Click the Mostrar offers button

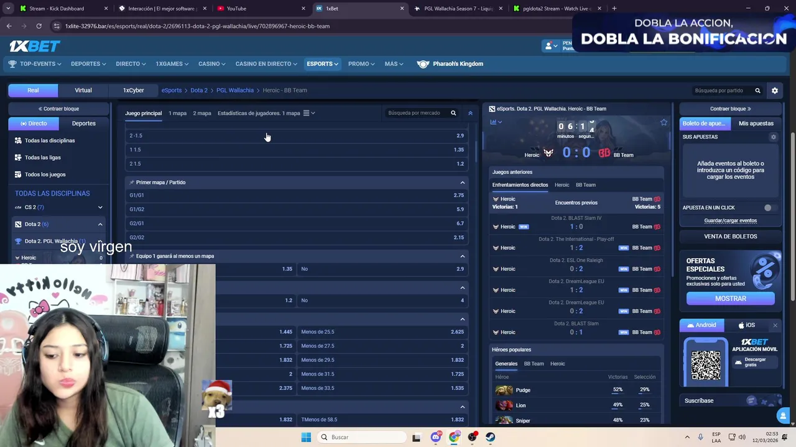coord(731,299)
